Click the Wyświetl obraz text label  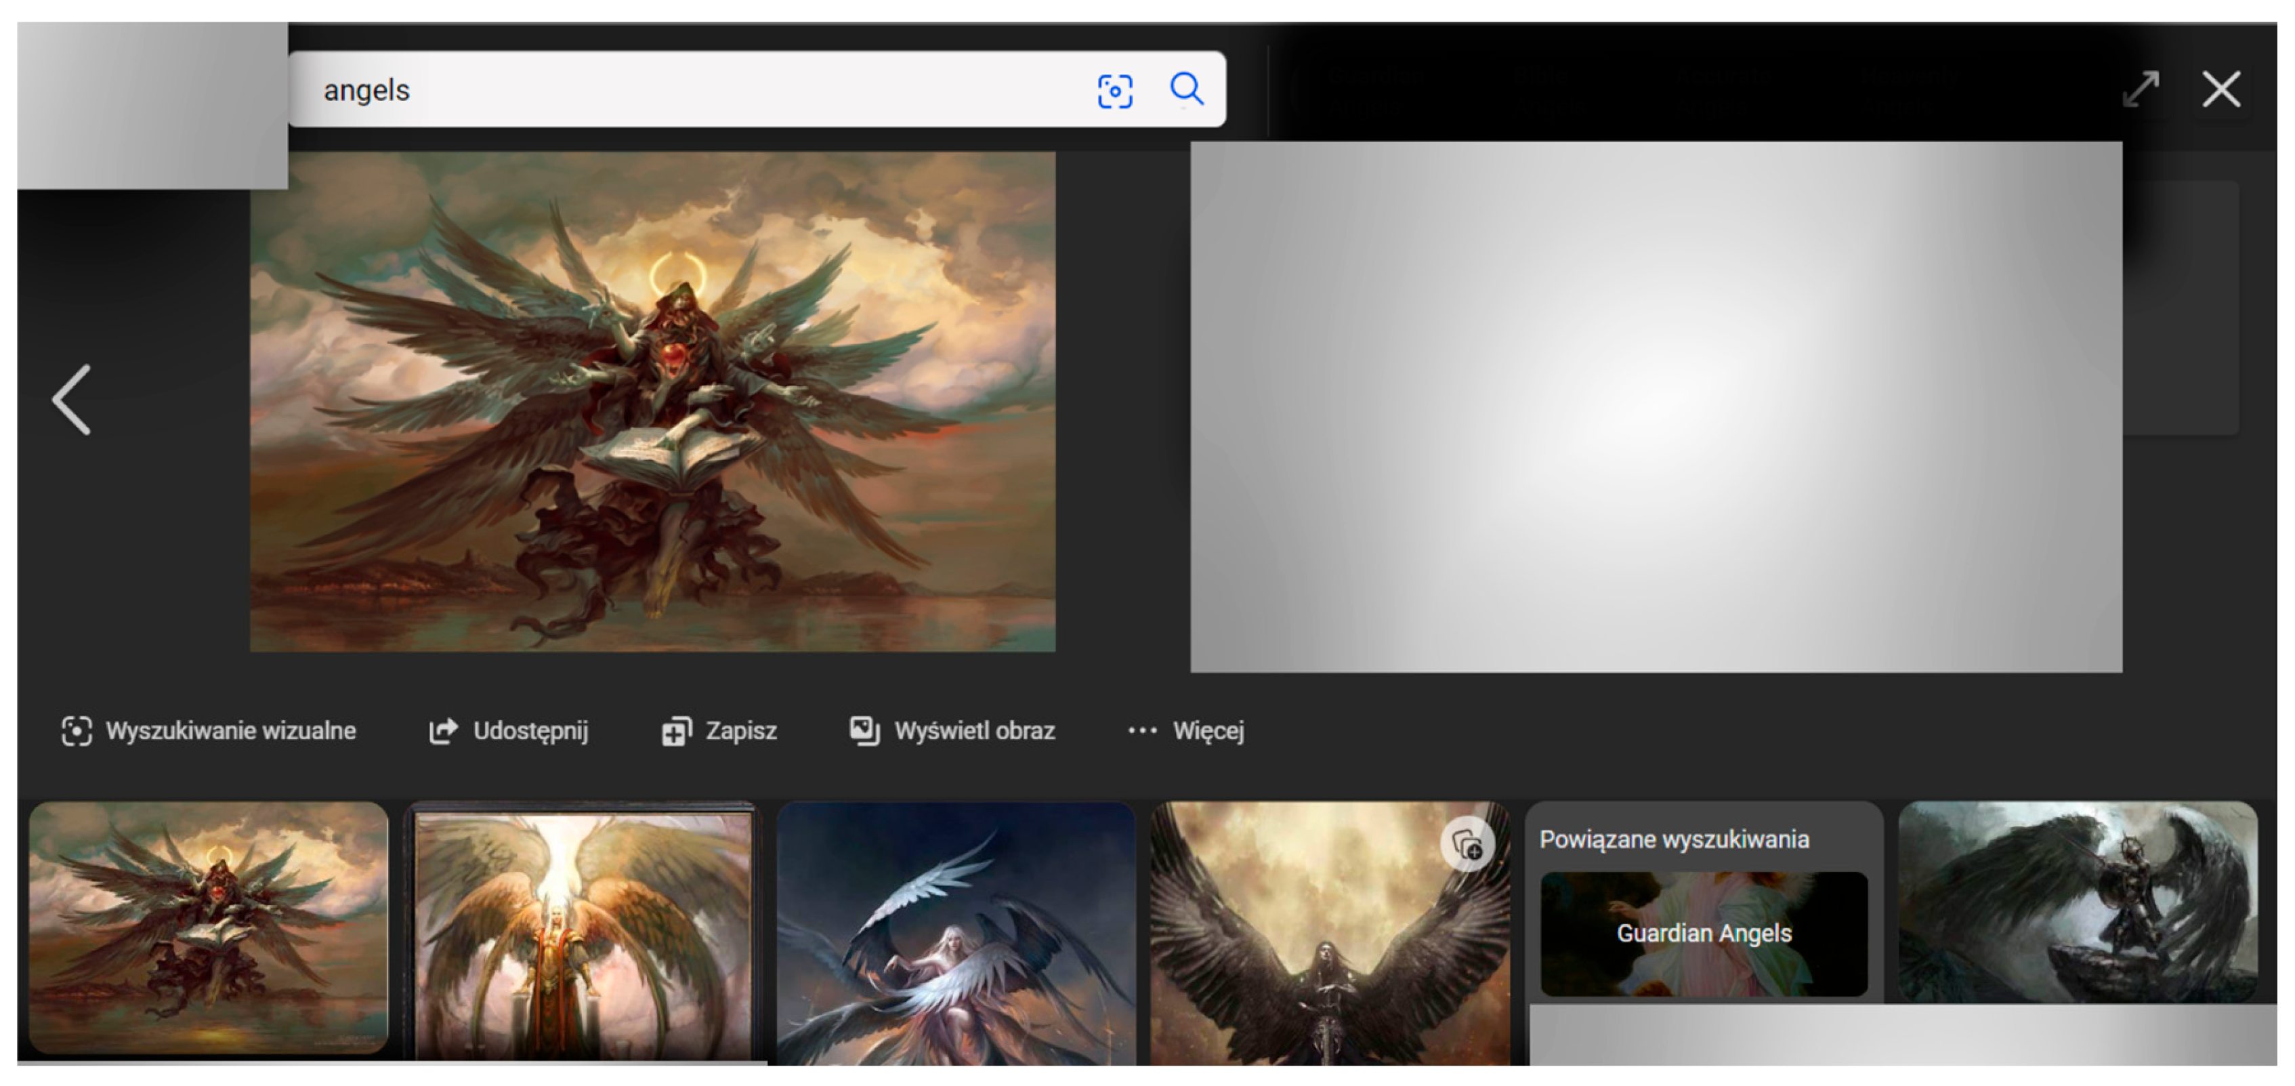point(975,732)
